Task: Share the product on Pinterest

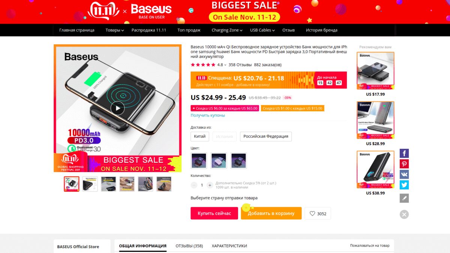Action: pyautogui.click(x=404, y=164)
